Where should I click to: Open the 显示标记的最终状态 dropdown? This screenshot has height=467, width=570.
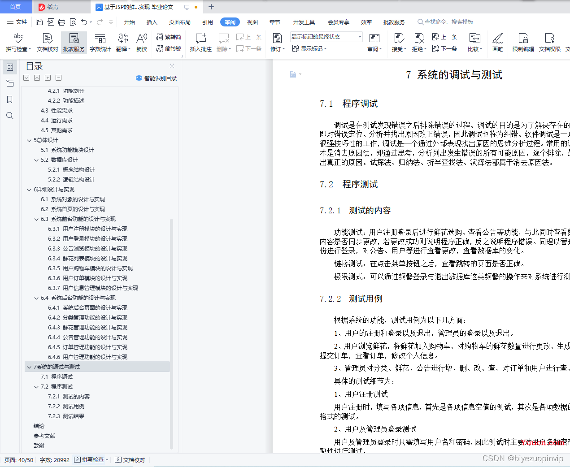click(326, 37)
